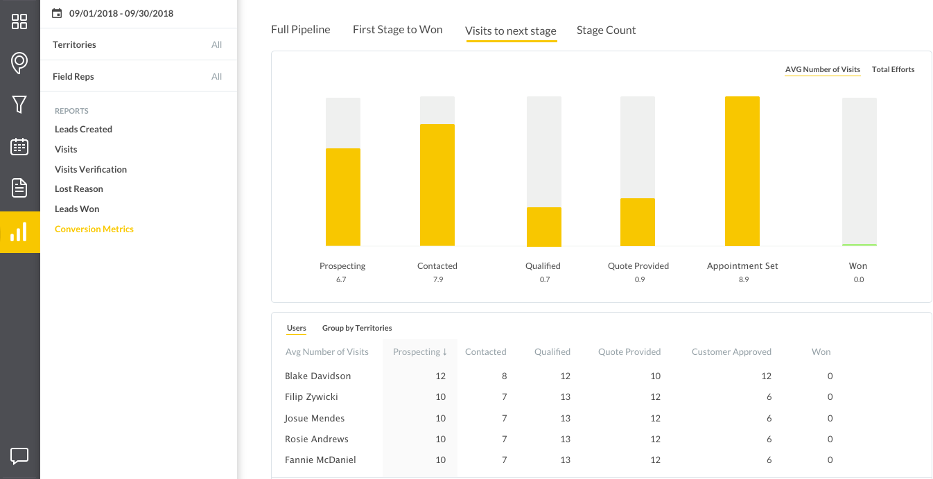This screenshot has width=933, height=479.
Task: Select the Users tab in table
Action: pos(296,328)
